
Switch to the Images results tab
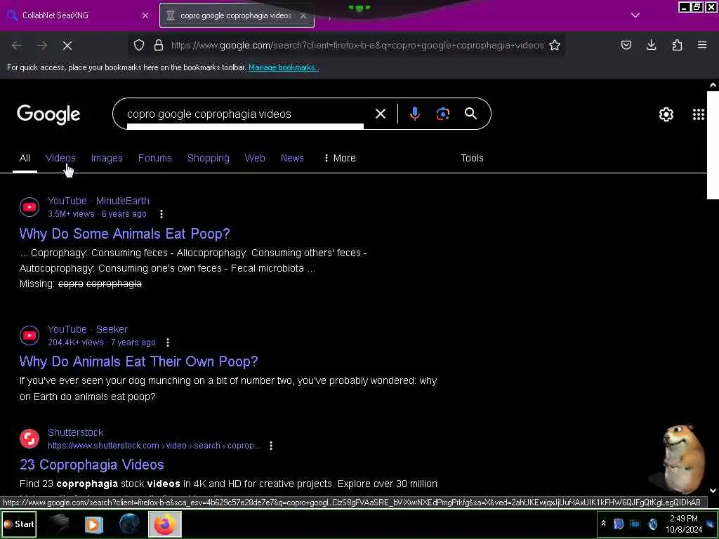tap(107, 158)
